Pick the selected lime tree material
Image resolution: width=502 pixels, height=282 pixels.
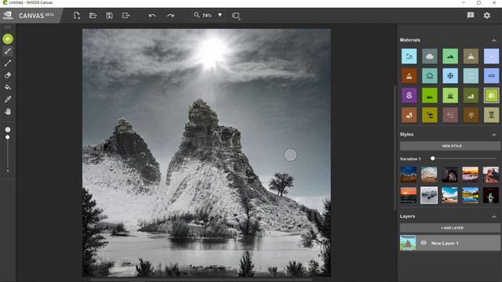(491, 96)
